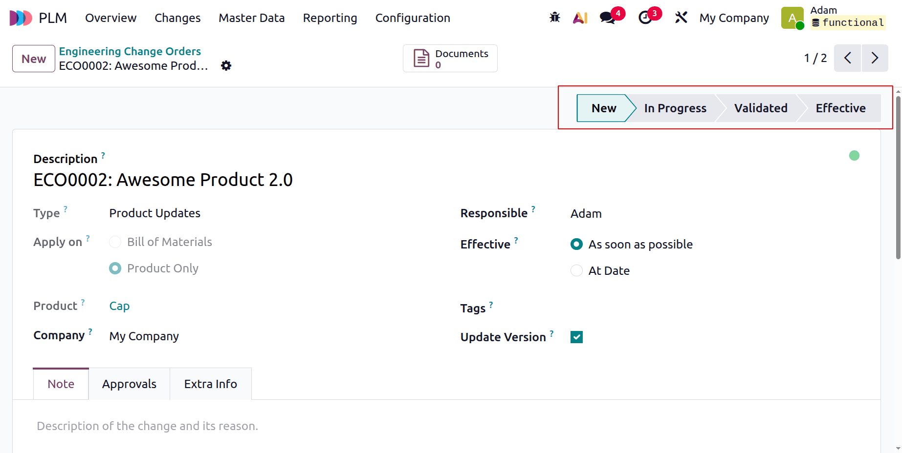
Task: Open the Reporting menu
Action: pos(330,18)
